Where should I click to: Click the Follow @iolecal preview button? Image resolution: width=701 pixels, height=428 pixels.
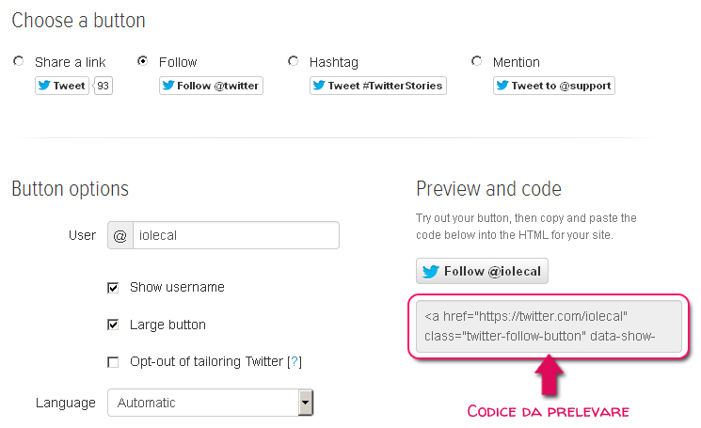tap(482, 272)
